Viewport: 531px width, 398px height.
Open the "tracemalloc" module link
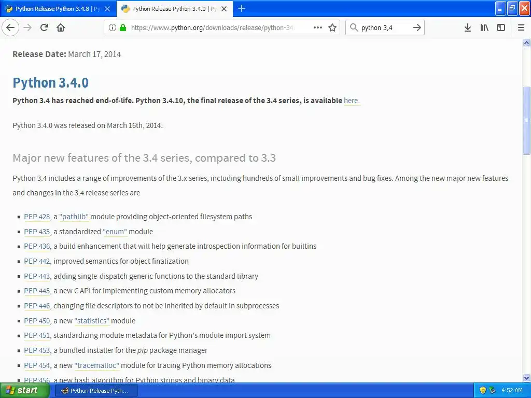(x=96, y=365)
